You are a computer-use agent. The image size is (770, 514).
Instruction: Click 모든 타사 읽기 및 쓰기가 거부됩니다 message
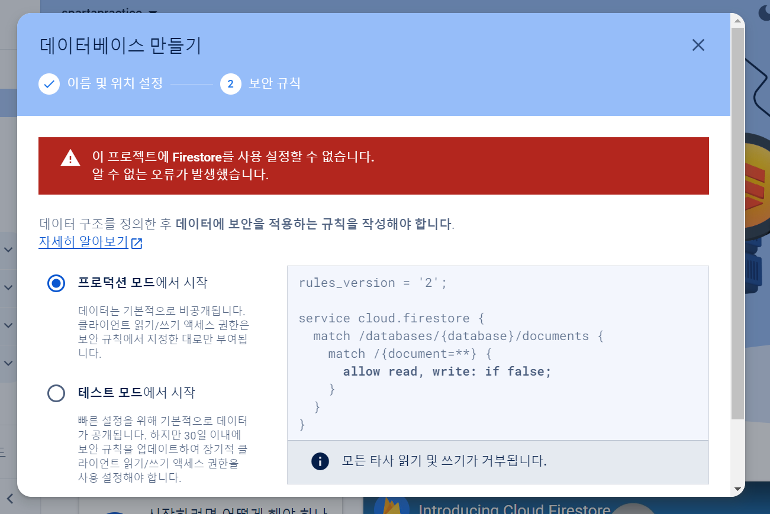pyautogui.click(x=444, y=461)
